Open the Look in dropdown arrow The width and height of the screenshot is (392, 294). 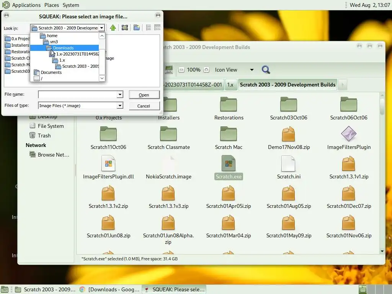click(x=101, y=28)
